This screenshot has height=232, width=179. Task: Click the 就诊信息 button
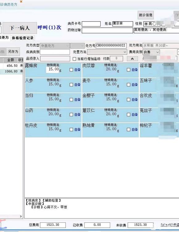click(x=146, y=15)
